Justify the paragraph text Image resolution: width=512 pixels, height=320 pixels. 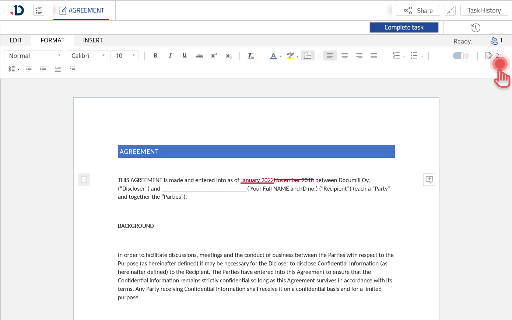click(x=374, y=56)
